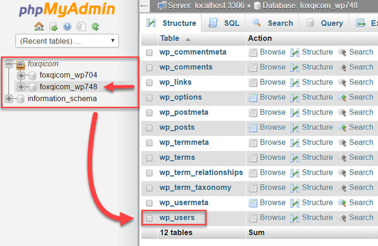The width and height of the screenshot is (378, 246).
Task: Click the Database: foxqicom_wp748 breadcrumb link
Action: (x=310, y=5)
